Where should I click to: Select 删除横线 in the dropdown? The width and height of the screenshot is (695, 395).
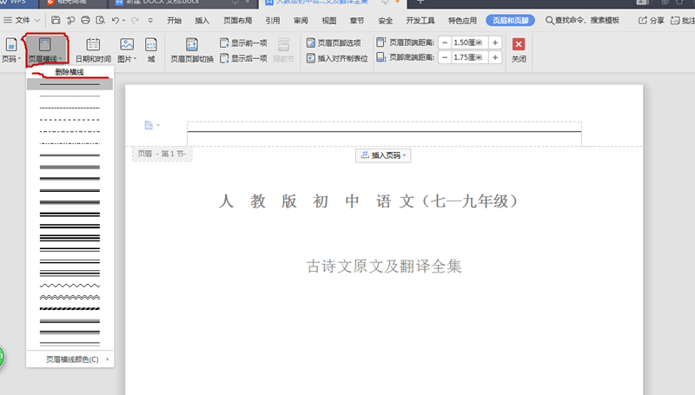coord(69,72)
